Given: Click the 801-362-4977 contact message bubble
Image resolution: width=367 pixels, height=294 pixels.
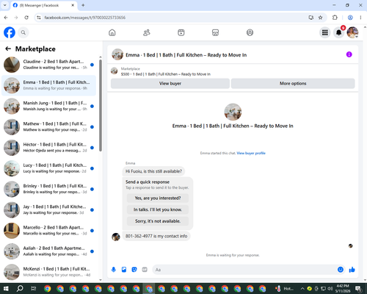Looking at the screenshot, I should [x=156, y=236].
